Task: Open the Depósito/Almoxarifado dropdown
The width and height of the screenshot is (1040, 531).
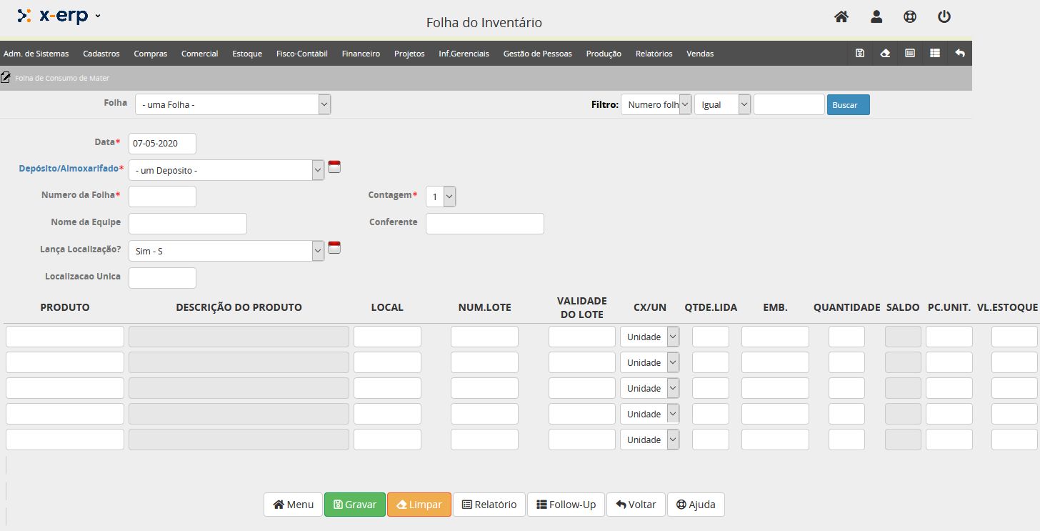Action: 226,170
